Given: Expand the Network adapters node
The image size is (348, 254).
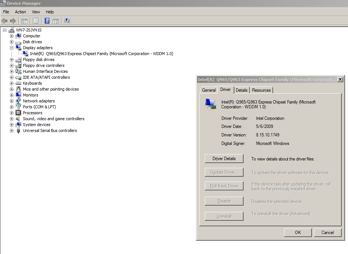Looking at the screenshot, I should (x=11, y=101).
